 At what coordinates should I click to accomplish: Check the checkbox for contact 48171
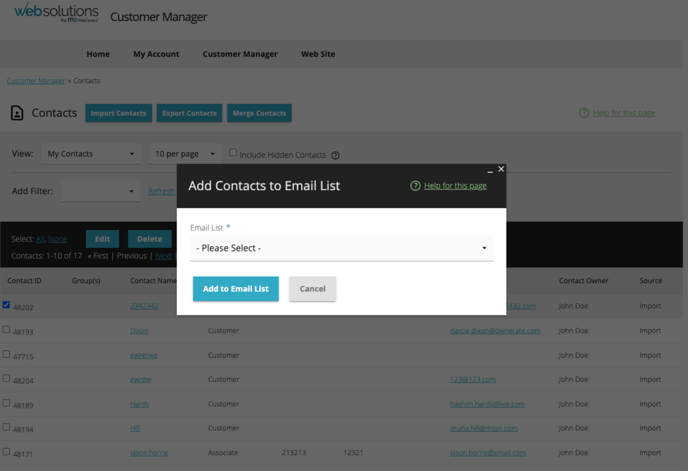tap(6, 452)
